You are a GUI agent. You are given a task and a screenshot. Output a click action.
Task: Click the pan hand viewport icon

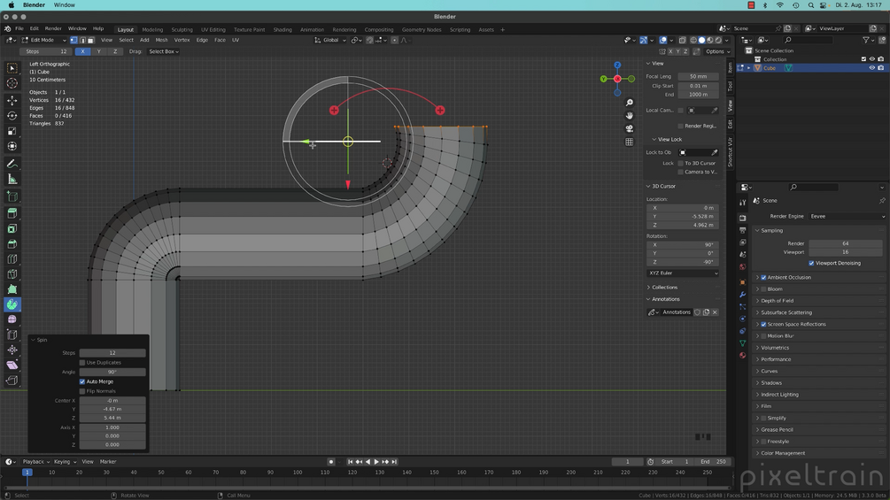pyautogui.click(x=630, y=116)
